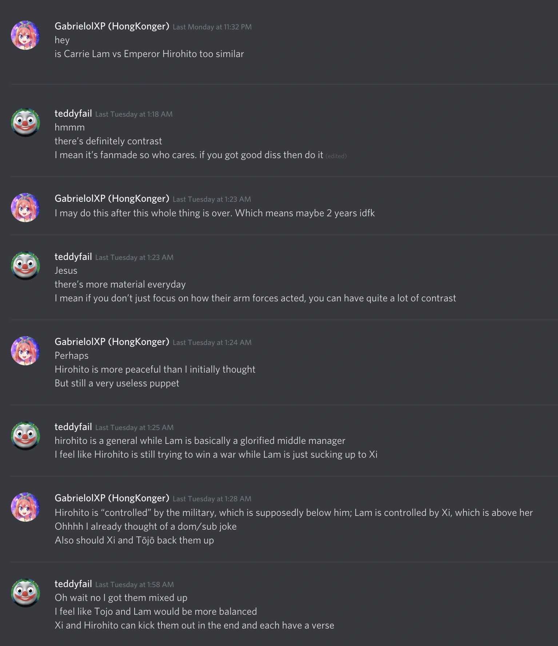Screen dimensions: 558x646
Task: Click the "Last Monday at 11:32 PM" timestamp
Action: [212, 27]
